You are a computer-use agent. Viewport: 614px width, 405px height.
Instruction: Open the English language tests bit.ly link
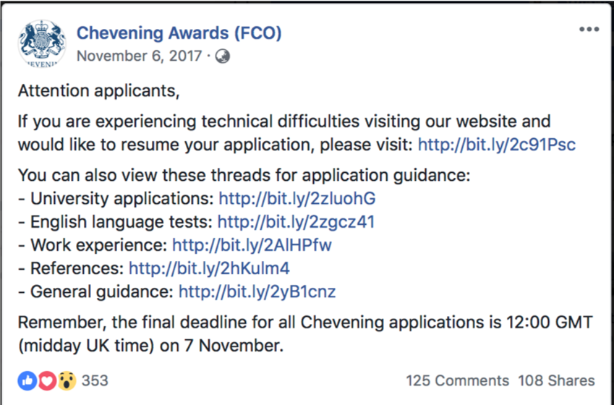(296, 222)
